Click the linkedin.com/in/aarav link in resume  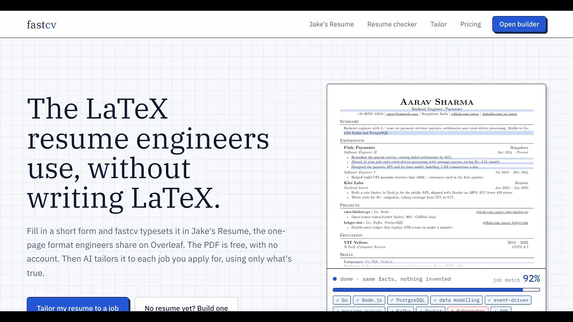click(x=500, y=114)
